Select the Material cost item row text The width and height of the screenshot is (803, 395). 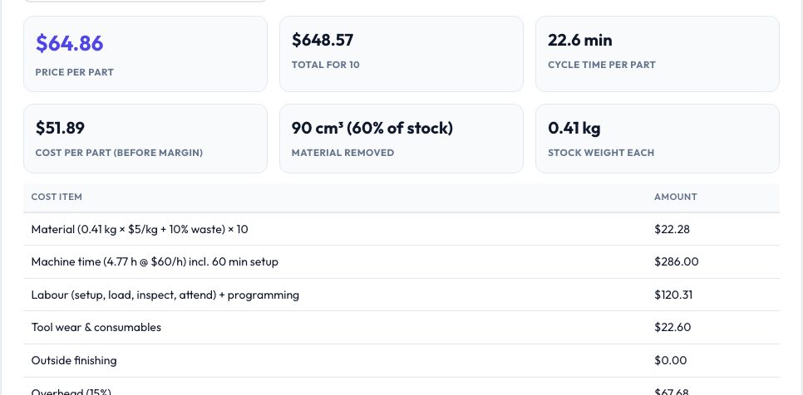140,229
